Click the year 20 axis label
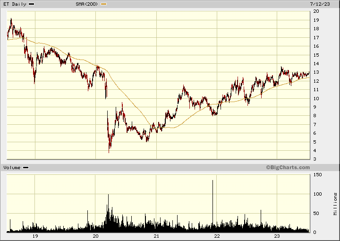340x241 pixels. click(x=95, y=236)
